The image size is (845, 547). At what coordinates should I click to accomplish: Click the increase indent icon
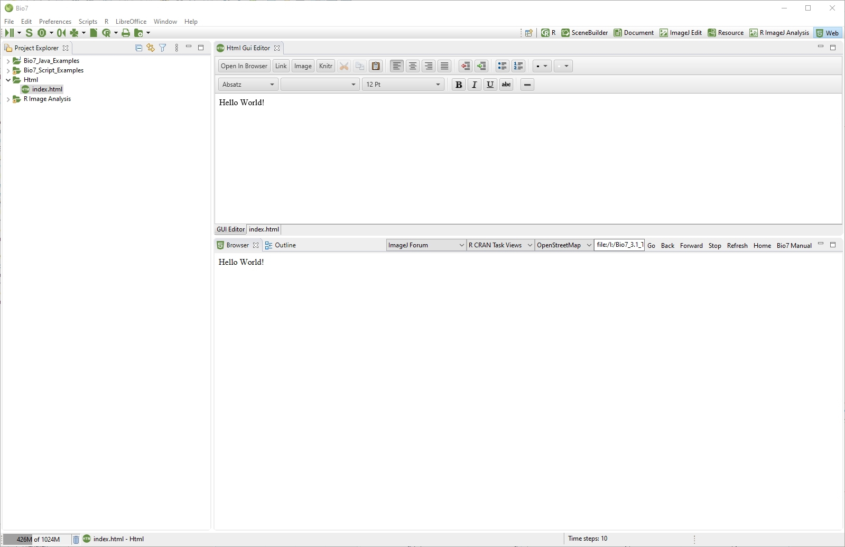pos(481,66)
